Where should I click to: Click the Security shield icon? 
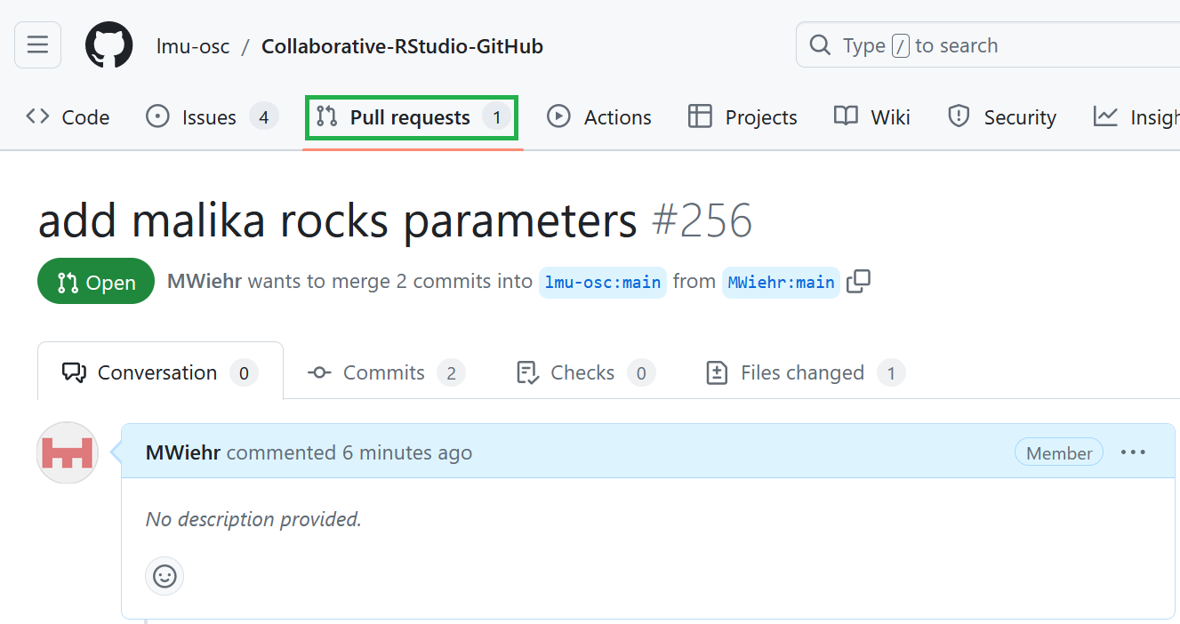[x=958, y=116]
